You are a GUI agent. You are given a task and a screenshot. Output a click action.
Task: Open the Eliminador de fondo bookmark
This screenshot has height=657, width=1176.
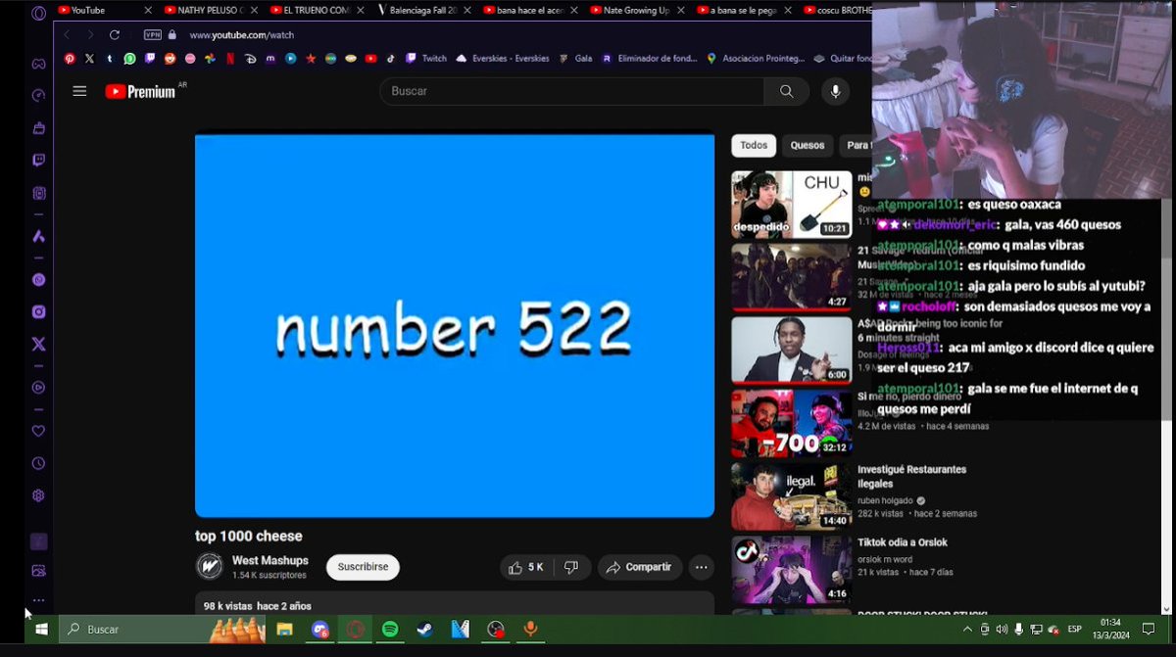click(x=650, y=59)
